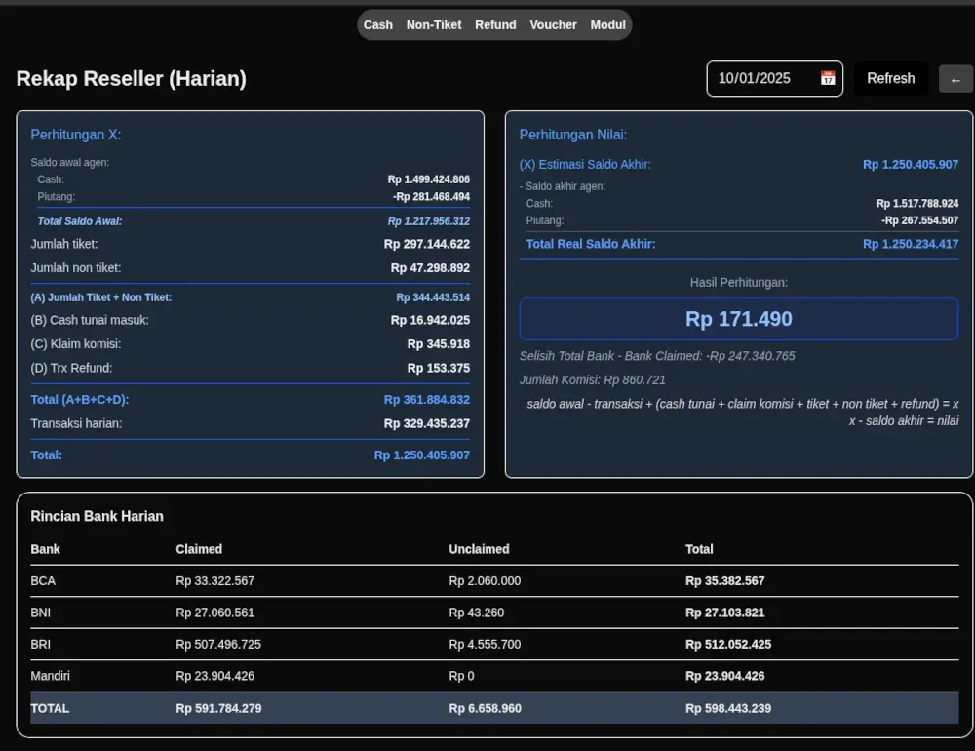Open the Non-Tiket tab

[433, 24]
